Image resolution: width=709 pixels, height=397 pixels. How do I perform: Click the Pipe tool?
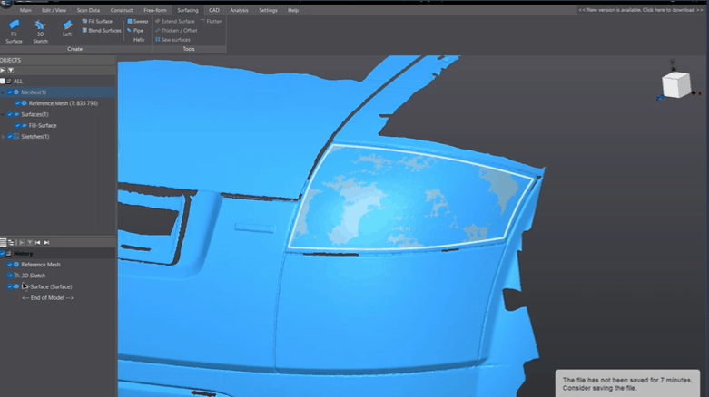(x=136, y=30)
